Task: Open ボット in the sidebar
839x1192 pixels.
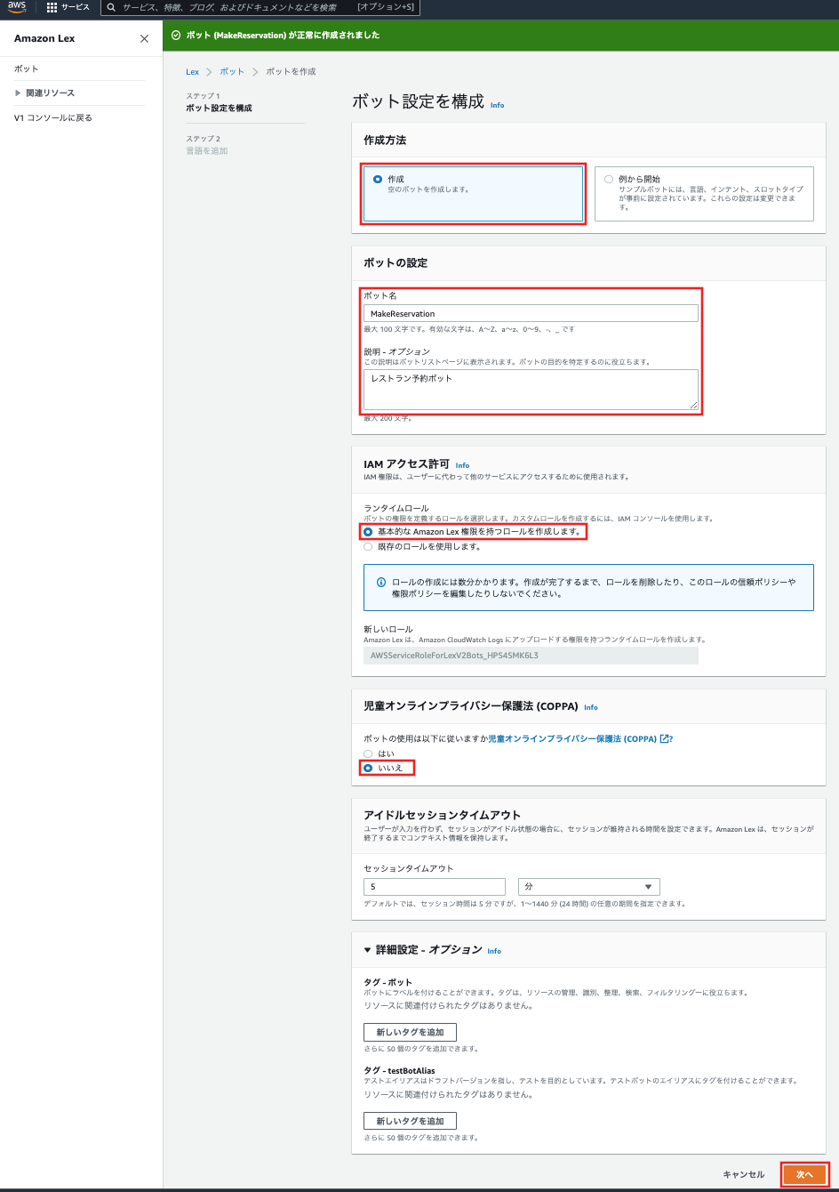Action: (27, 68)
